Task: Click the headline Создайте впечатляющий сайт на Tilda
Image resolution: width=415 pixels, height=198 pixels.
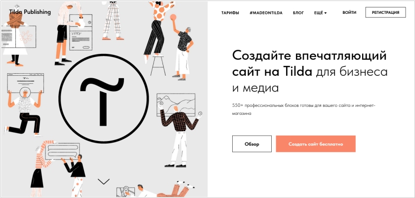Action: coord(309,64)
